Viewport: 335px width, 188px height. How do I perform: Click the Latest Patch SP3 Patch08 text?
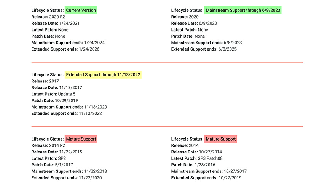click(197, 158)
